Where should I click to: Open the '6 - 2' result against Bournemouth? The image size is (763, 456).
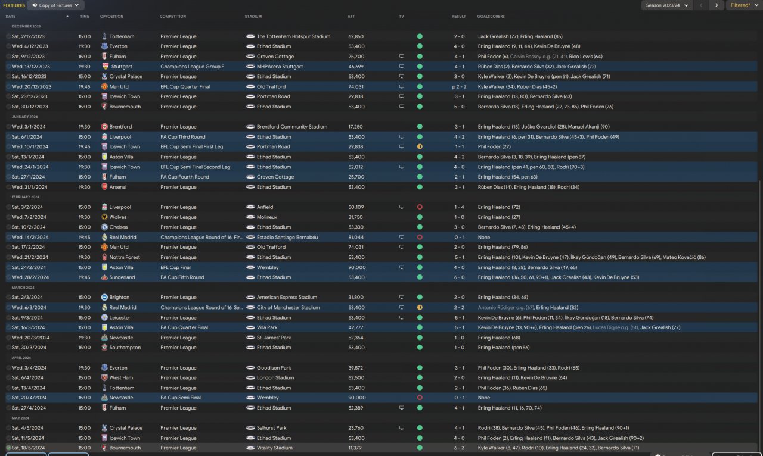460,448
